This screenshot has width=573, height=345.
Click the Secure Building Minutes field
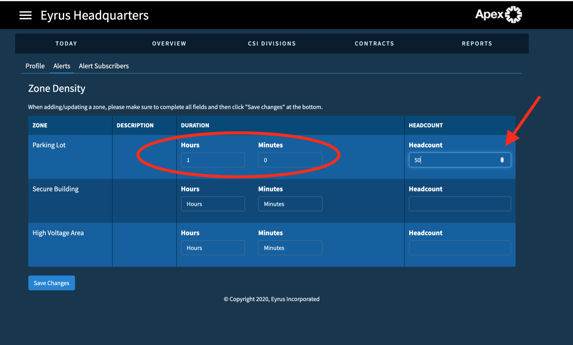(x=290, y=204)
